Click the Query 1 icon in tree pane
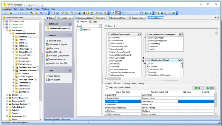Screen dimensions: 222x126 tap(81, 30)
